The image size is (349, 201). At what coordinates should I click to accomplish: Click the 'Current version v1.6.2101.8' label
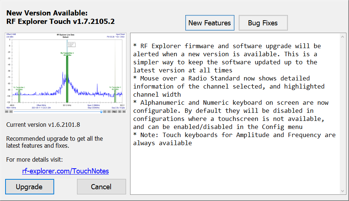pyautogui.click(x=43, y=125)
